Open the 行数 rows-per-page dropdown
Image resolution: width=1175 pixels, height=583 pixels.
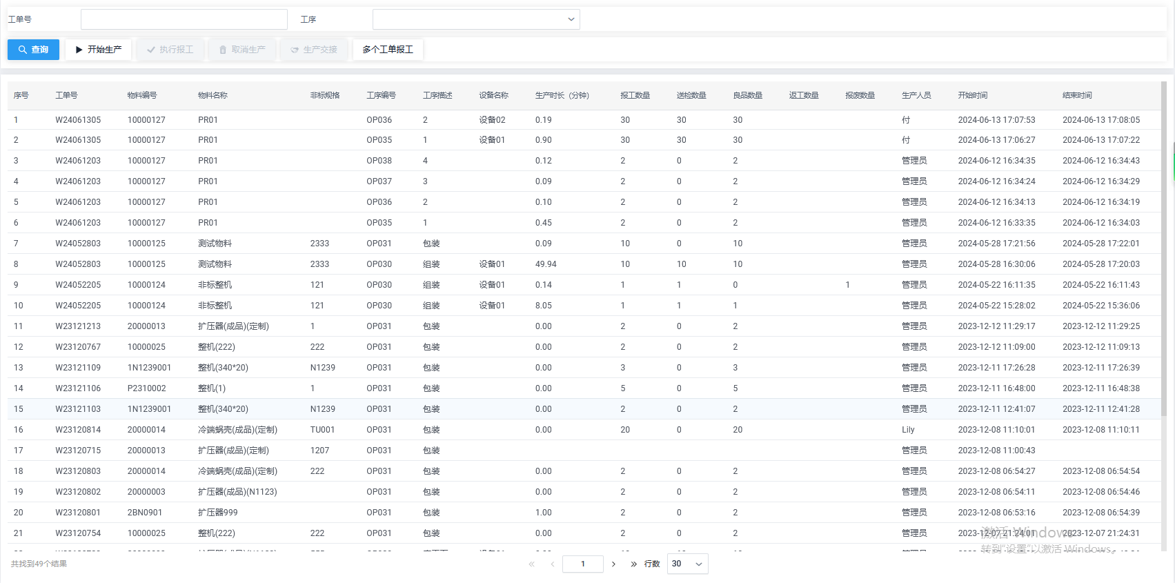(x=687, y=564)
